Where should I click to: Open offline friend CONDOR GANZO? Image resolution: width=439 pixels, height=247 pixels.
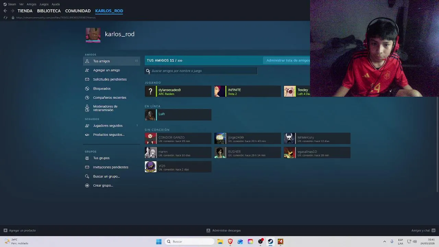pos(178,139)
